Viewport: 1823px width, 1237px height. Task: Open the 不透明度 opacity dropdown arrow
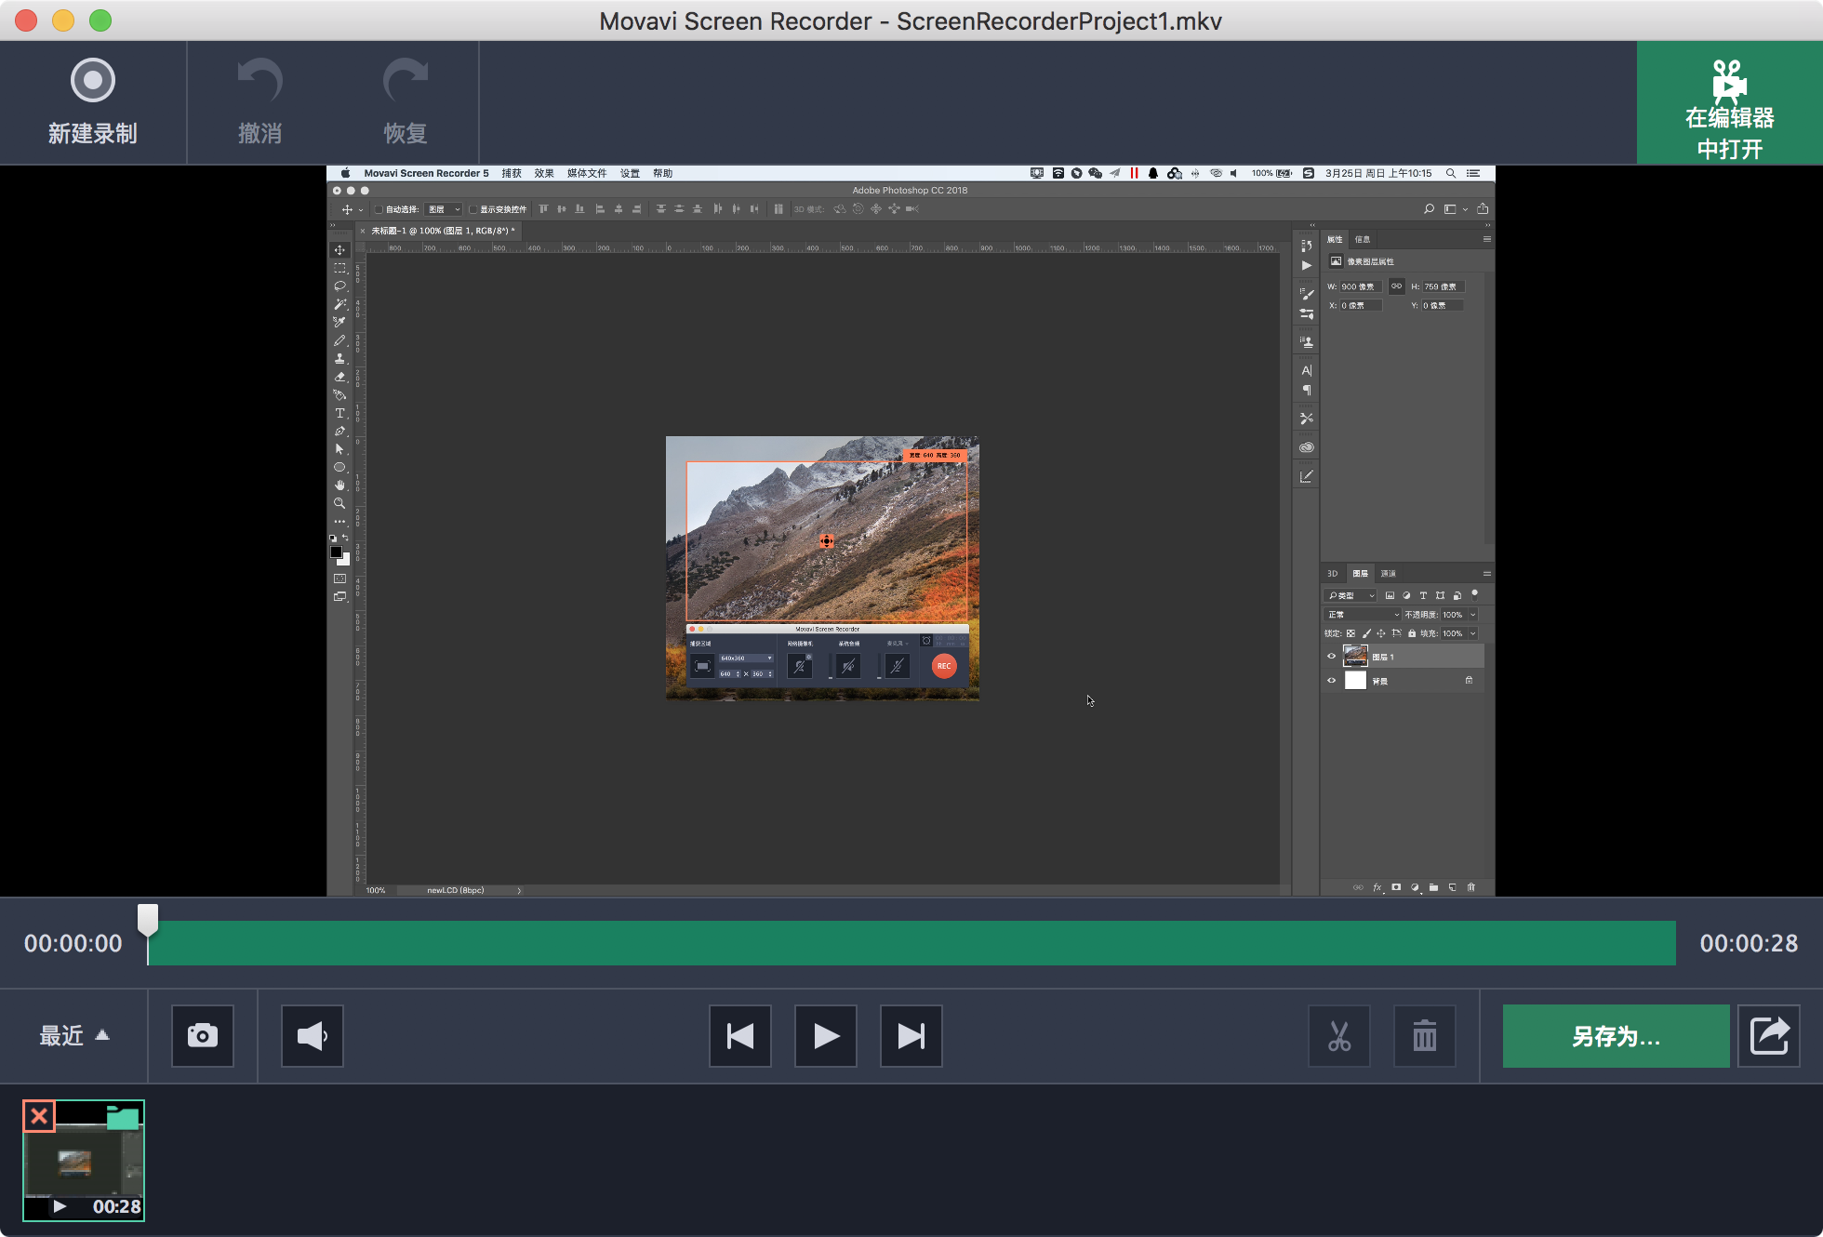pos(1472,614)
